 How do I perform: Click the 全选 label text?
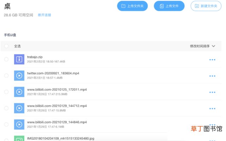17,46
